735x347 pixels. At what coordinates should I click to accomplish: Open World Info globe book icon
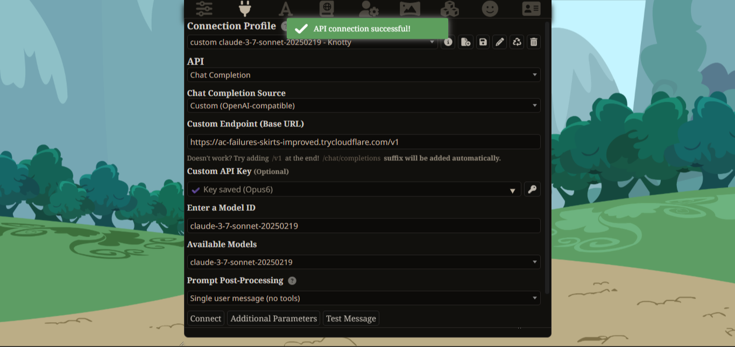pyautogui.click(x=327, y=9)
